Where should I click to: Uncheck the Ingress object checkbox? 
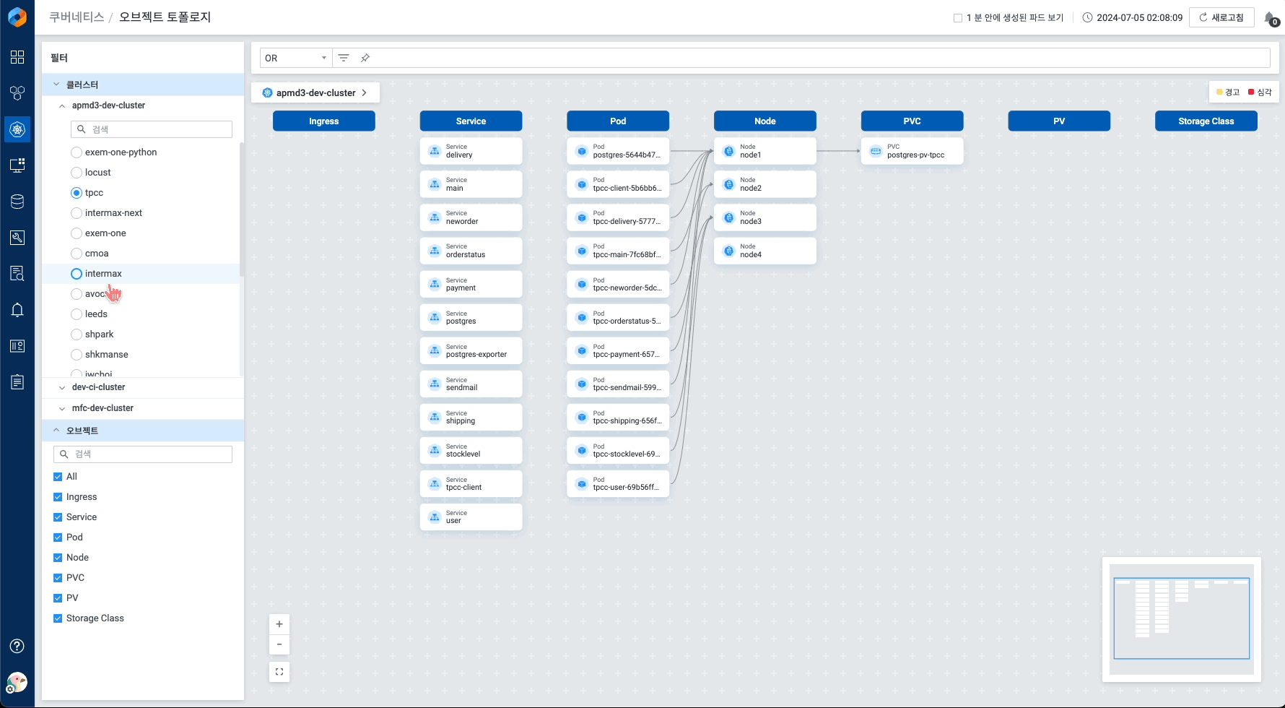(58, 497)
